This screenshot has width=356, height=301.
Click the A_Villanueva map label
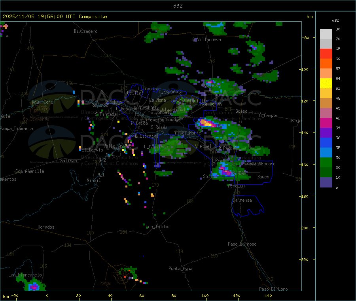pos(206,40)
